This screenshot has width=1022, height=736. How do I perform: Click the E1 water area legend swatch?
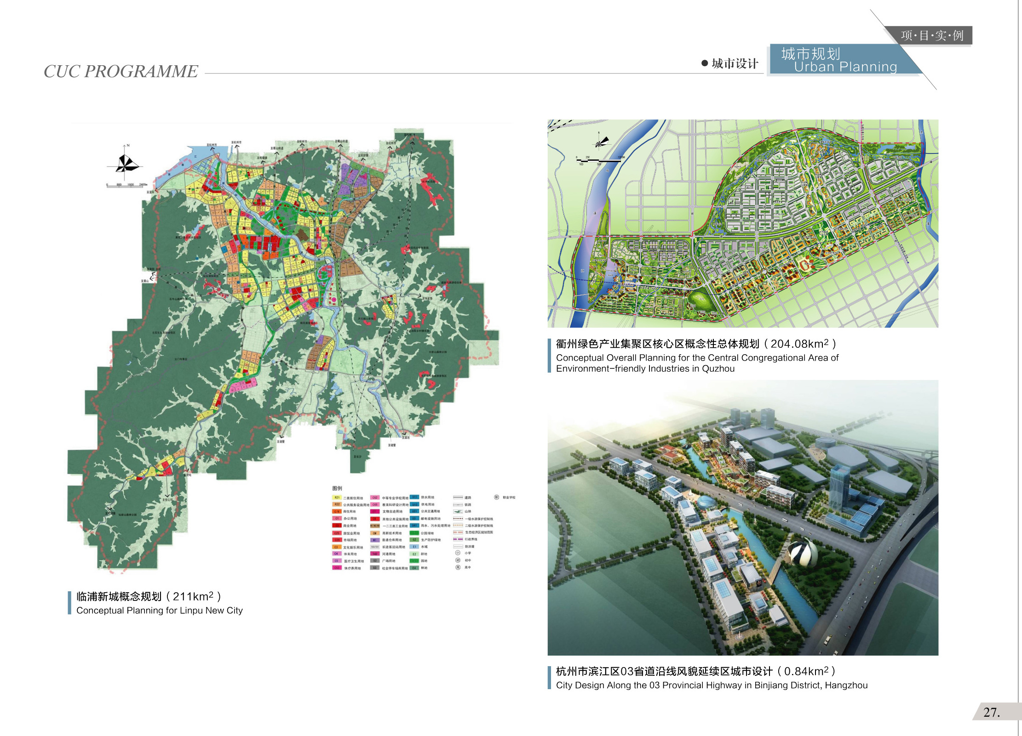[x=414, y=547]
